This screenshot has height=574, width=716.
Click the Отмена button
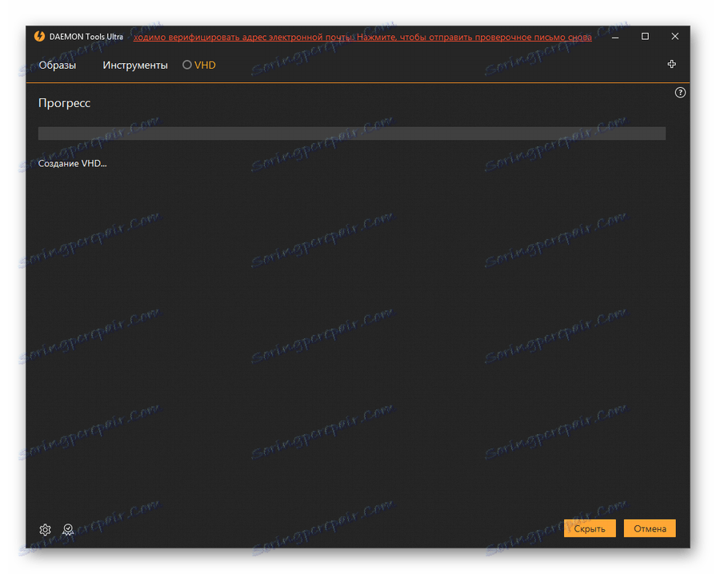pyautogui.click(x=650, y=528)
